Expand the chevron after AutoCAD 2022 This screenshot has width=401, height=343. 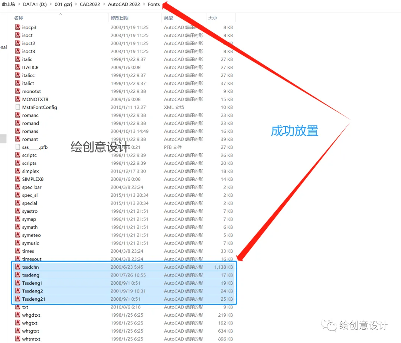(x=144, y=4)
